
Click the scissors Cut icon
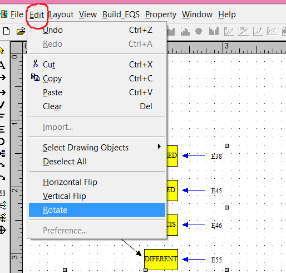click(35, 64)
